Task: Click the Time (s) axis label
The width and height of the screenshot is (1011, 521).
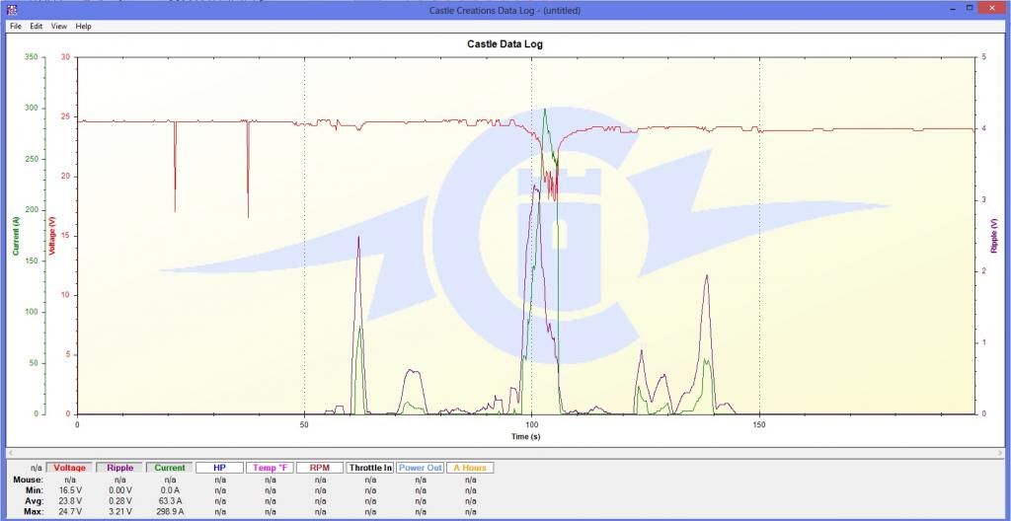Action: point(525,435)
